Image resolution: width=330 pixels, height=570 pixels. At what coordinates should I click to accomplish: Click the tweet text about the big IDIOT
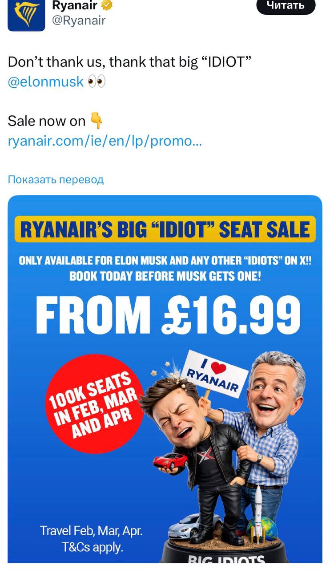[129, 62]
